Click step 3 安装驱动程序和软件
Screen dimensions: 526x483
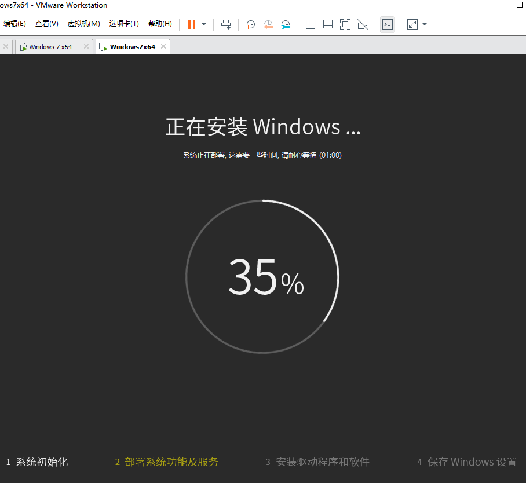point(317,462)
